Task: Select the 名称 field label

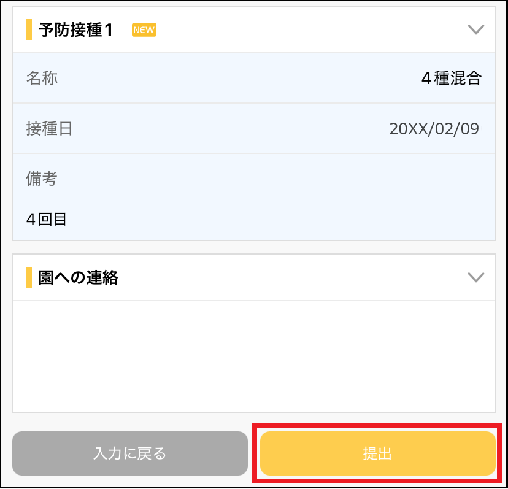Action: [42, 79]
